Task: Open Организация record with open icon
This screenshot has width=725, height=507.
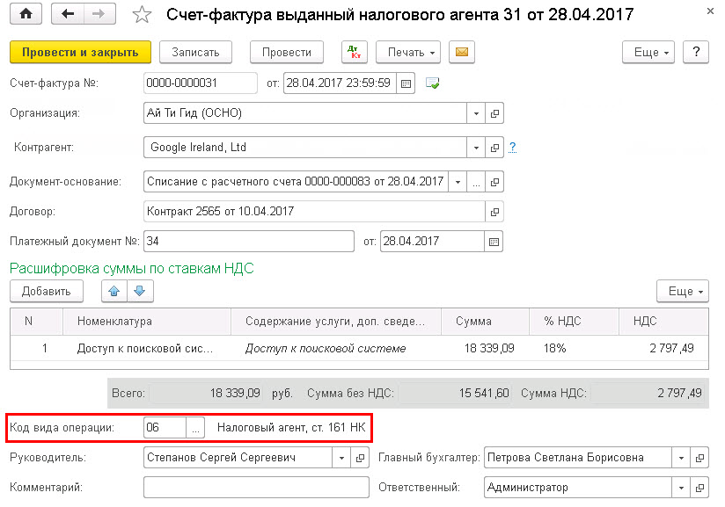Action: point(494,113)
